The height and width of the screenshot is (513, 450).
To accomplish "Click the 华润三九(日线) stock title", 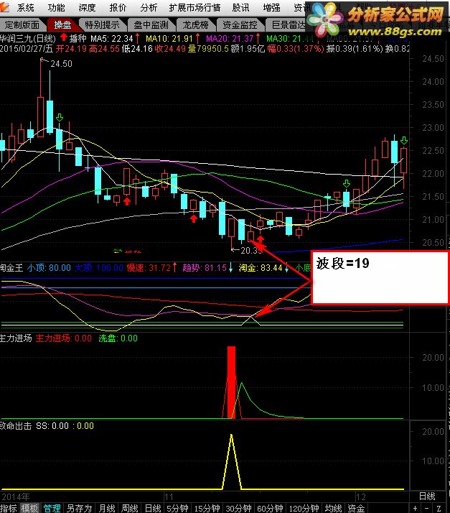I will (28, 39).
